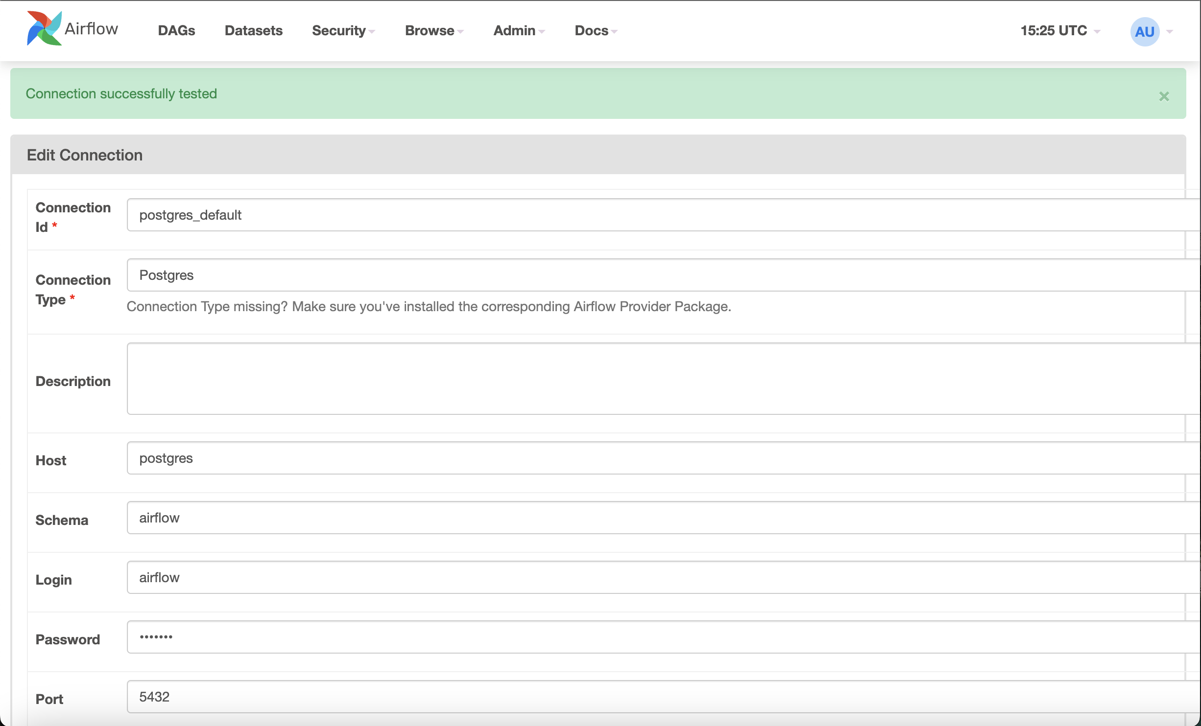Viewport: 1201px width, 726px height.
Task: Click the Connection Type label
Action: (x=73, y=290)
